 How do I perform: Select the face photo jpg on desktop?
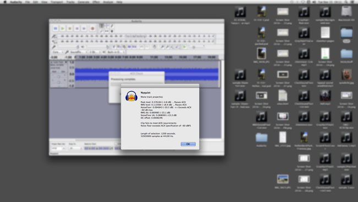(x=346, y=75)
